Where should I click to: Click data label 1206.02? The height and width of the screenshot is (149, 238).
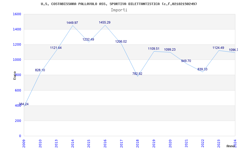(x=121, y=41)
